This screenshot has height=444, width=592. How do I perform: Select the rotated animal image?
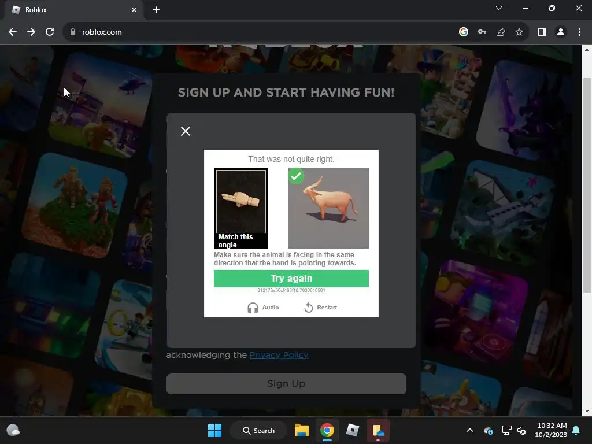coord(328,208)
